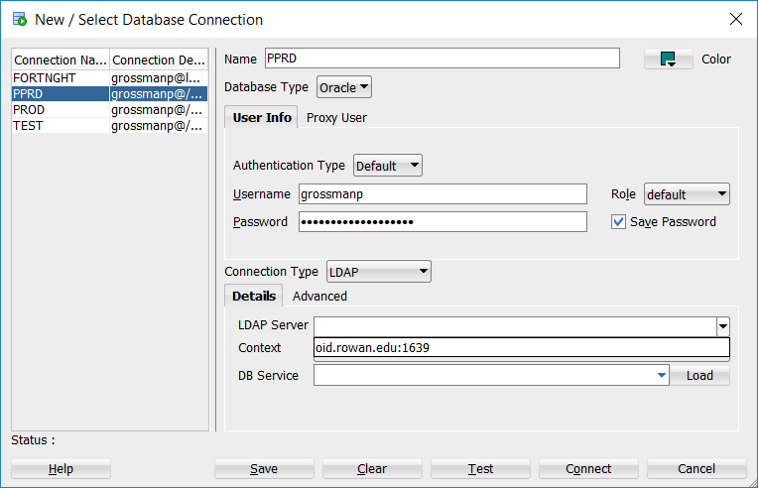Switch to the Advanced tab
Screen dimensions: 758x488
pyautogui.click(x=319, y=296)
